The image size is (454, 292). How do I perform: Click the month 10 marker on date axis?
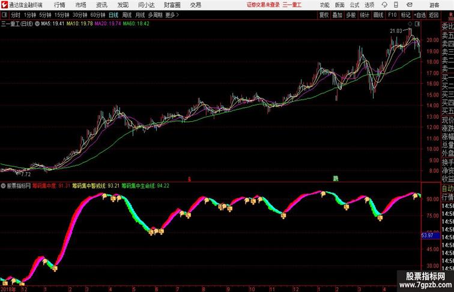252,289
